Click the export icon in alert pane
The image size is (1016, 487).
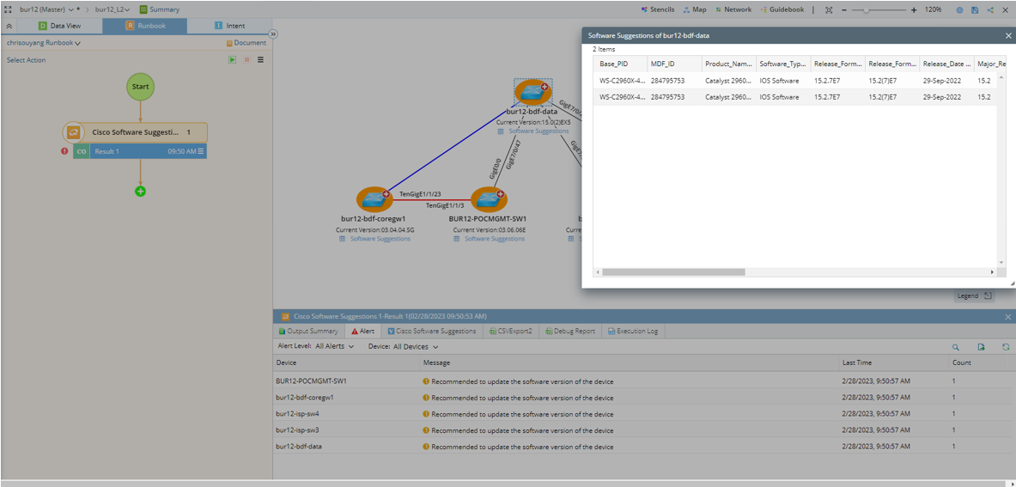[x=981, y=347]
